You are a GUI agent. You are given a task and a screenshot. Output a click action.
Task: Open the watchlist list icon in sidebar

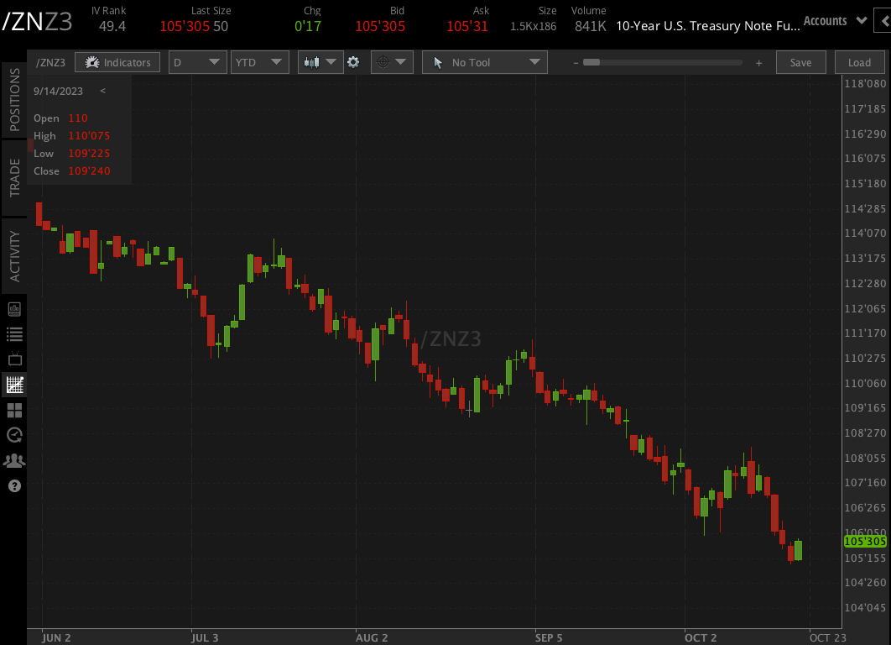tap(14, 334)
